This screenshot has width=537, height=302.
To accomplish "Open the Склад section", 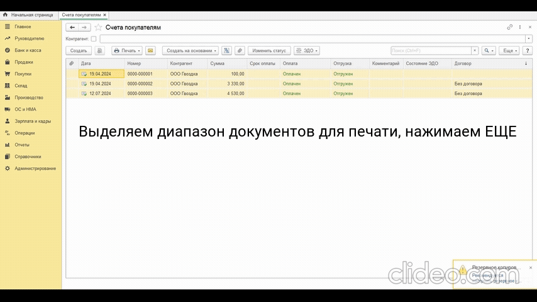I will 21,86.
